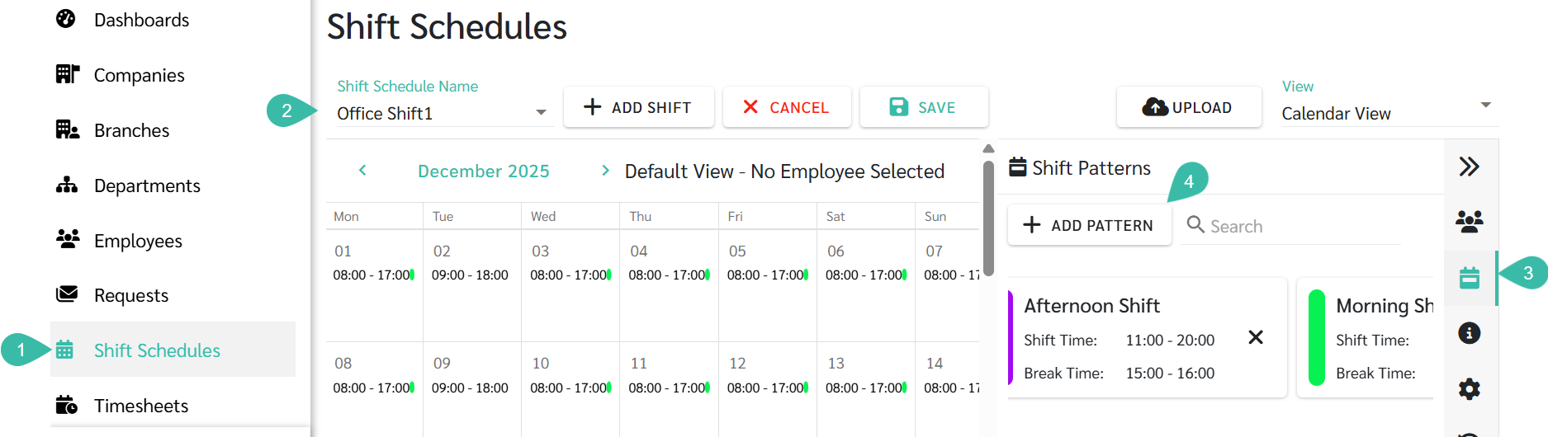Collapse the right panel with double chevron

pos(1469,167)
